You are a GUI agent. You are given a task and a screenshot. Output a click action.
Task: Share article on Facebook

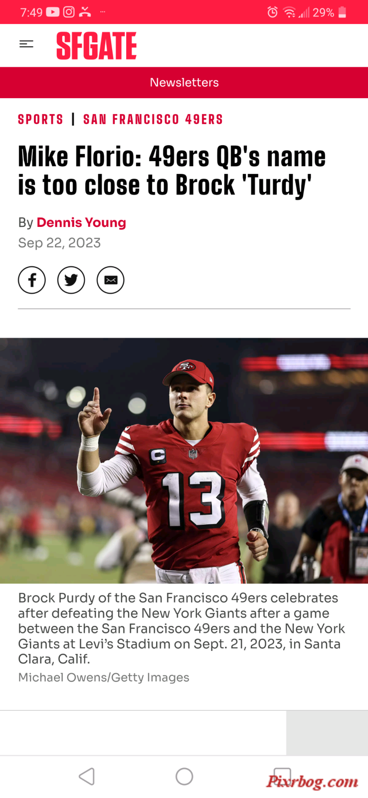[32, 280]
